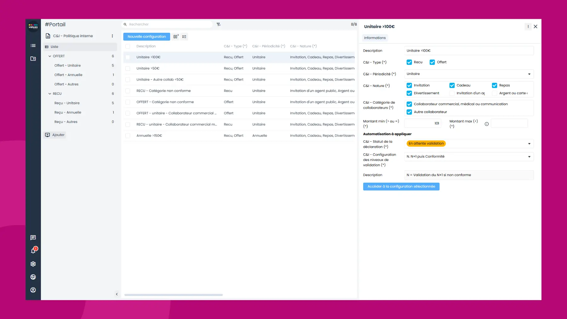Open the kebab menu beside Unitaire >100€ title
Image resolution: width=567 pixels, height=319 pixels.
click(x=528, y=26)
